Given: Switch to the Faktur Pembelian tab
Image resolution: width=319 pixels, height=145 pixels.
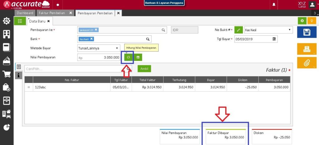Looking at the screenshot, I should click(52, 13).
